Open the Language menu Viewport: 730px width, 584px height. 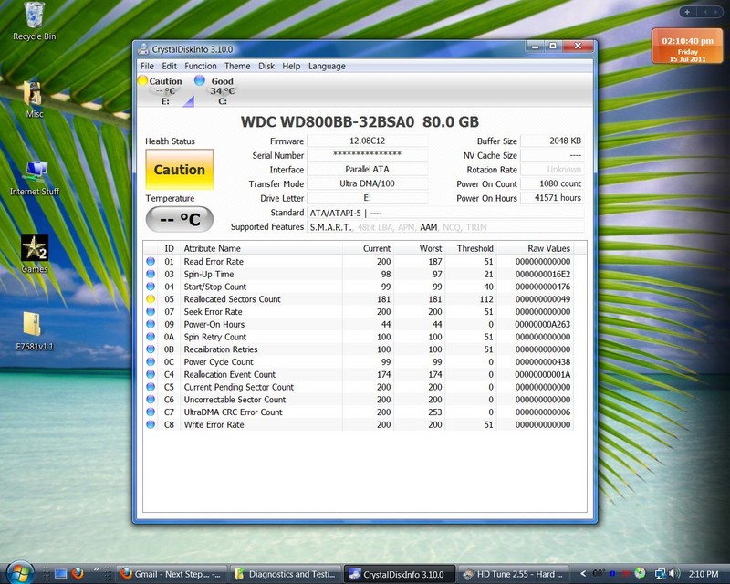pos(327,66)
